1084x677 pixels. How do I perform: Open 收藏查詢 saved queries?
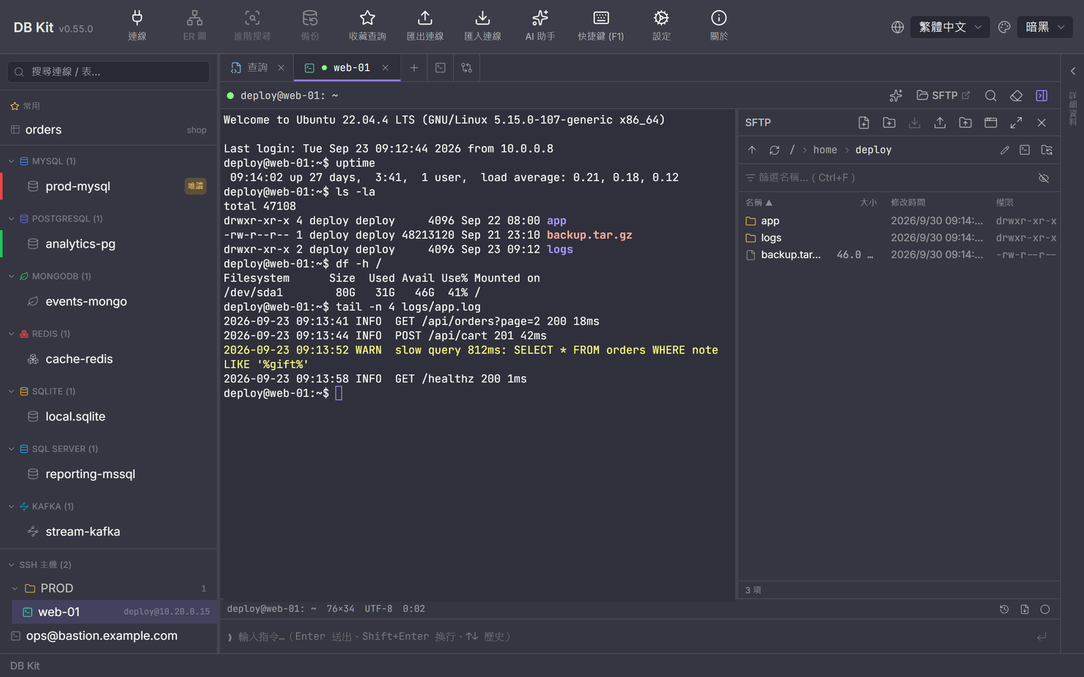(x=367, y=26)
